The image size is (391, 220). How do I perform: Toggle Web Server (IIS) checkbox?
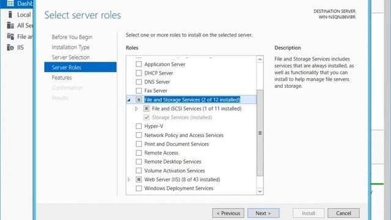click(139, 179)
